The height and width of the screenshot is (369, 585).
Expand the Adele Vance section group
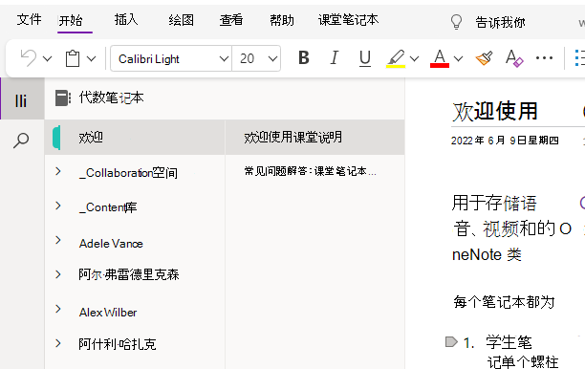[x=58, y=240]
